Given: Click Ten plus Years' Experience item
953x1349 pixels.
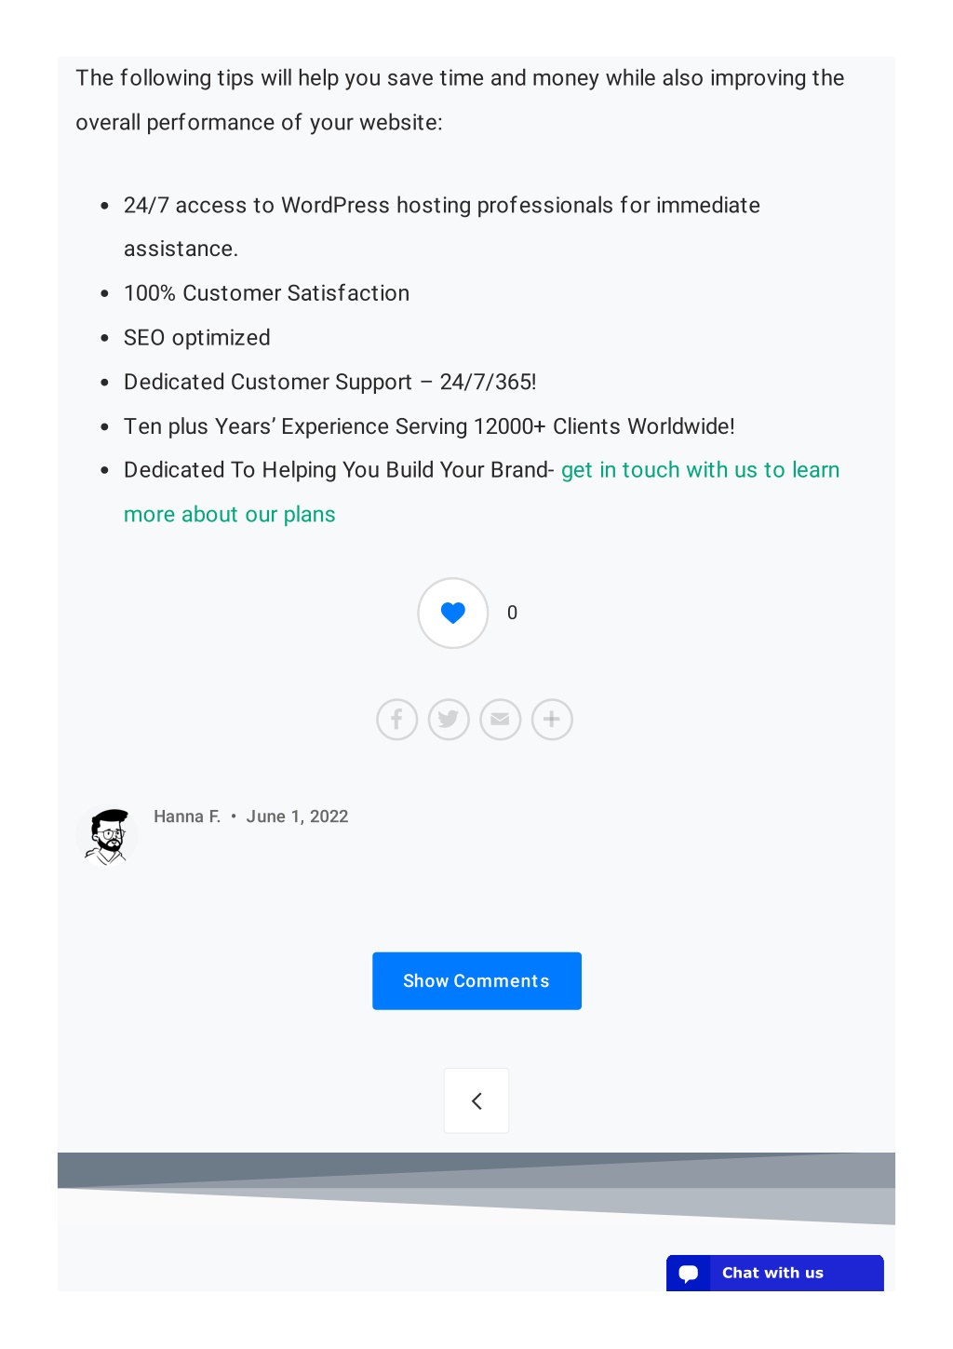Looking at the screenshot, I should (x=429, y=426).
